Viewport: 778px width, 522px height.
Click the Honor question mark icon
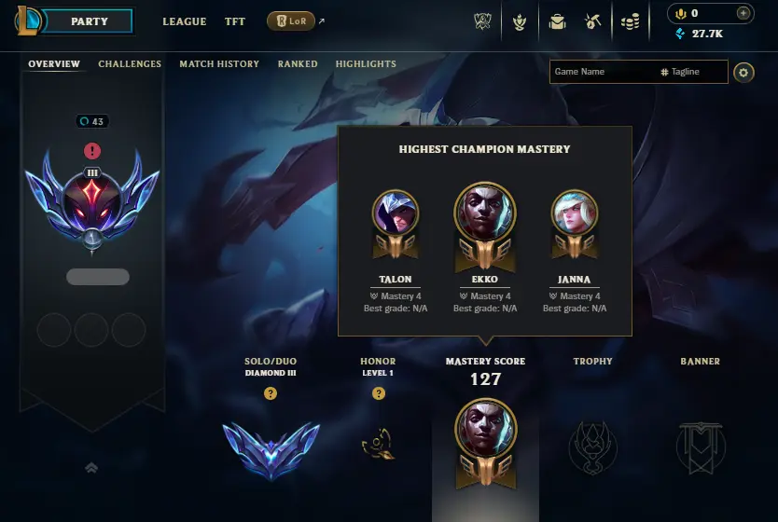pos(379,393)
